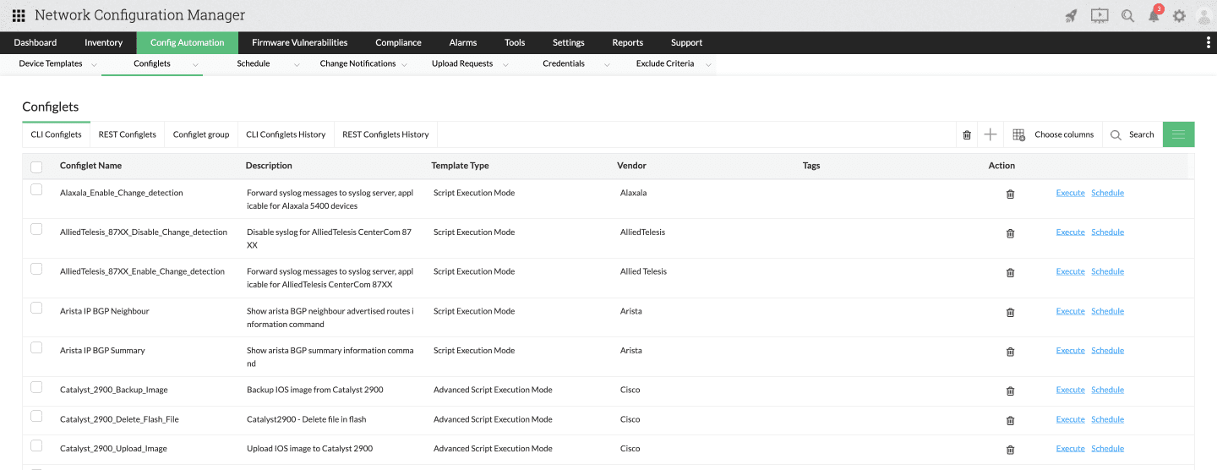
Task: Expand the Change Notifications dropdown arrow
Action: click(405, 64)
